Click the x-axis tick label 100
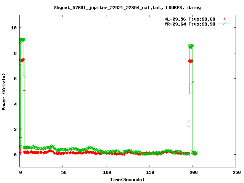 tap(107, 172)
